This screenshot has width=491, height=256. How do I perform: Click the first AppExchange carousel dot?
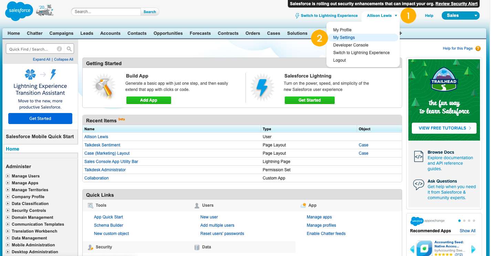pos(459,221)
